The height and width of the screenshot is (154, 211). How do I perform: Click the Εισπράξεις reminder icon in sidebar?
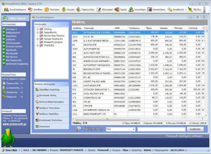point(4,92)
